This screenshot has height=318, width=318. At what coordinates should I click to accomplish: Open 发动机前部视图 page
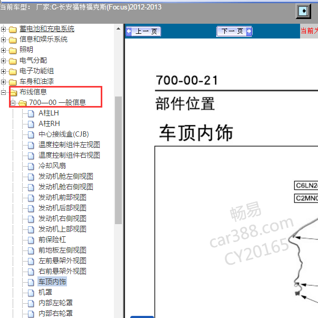click(62, 198)
